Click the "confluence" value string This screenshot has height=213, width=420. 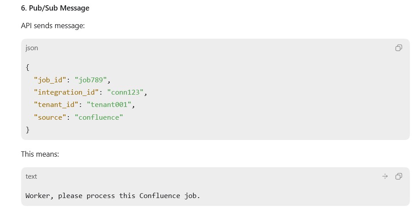[x=99, y=118]
